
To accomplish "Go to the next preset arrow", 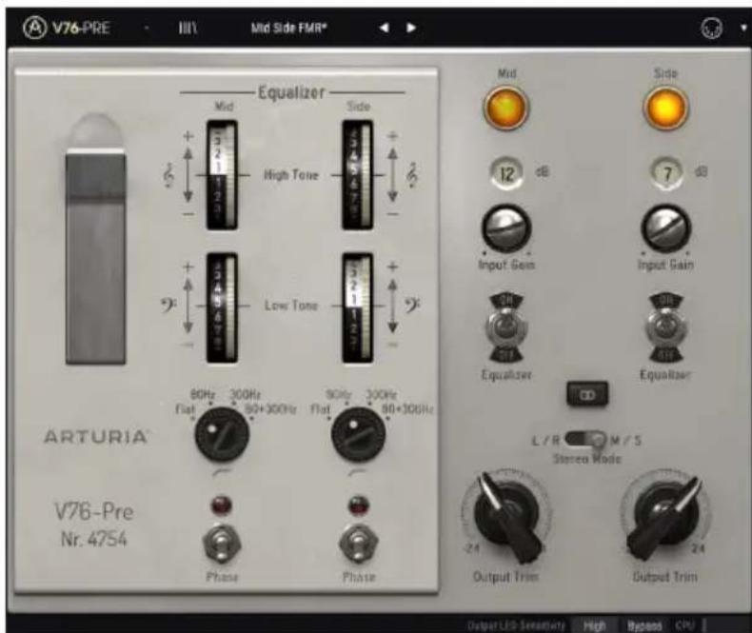I will (411, 28).
